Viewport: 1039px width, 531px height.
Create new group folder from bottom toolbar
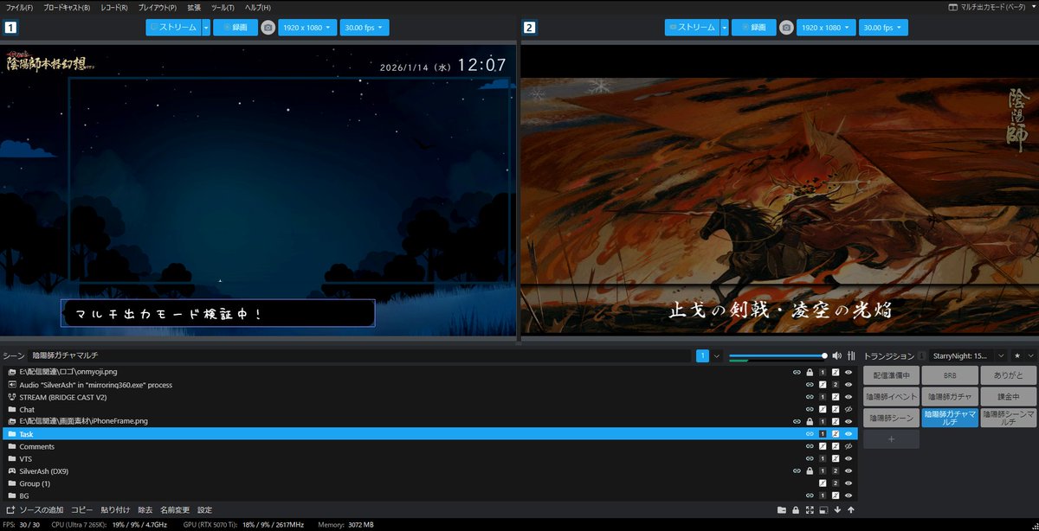(x=782, y=510)
